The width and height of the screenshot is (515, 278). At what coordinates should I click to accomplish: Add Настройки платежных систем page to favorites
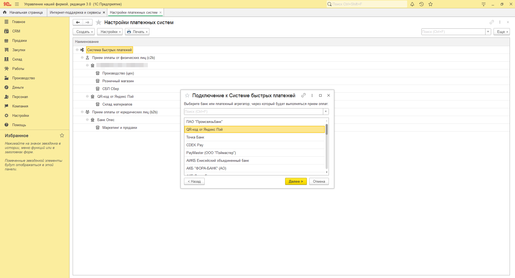(x=99, y=22)
